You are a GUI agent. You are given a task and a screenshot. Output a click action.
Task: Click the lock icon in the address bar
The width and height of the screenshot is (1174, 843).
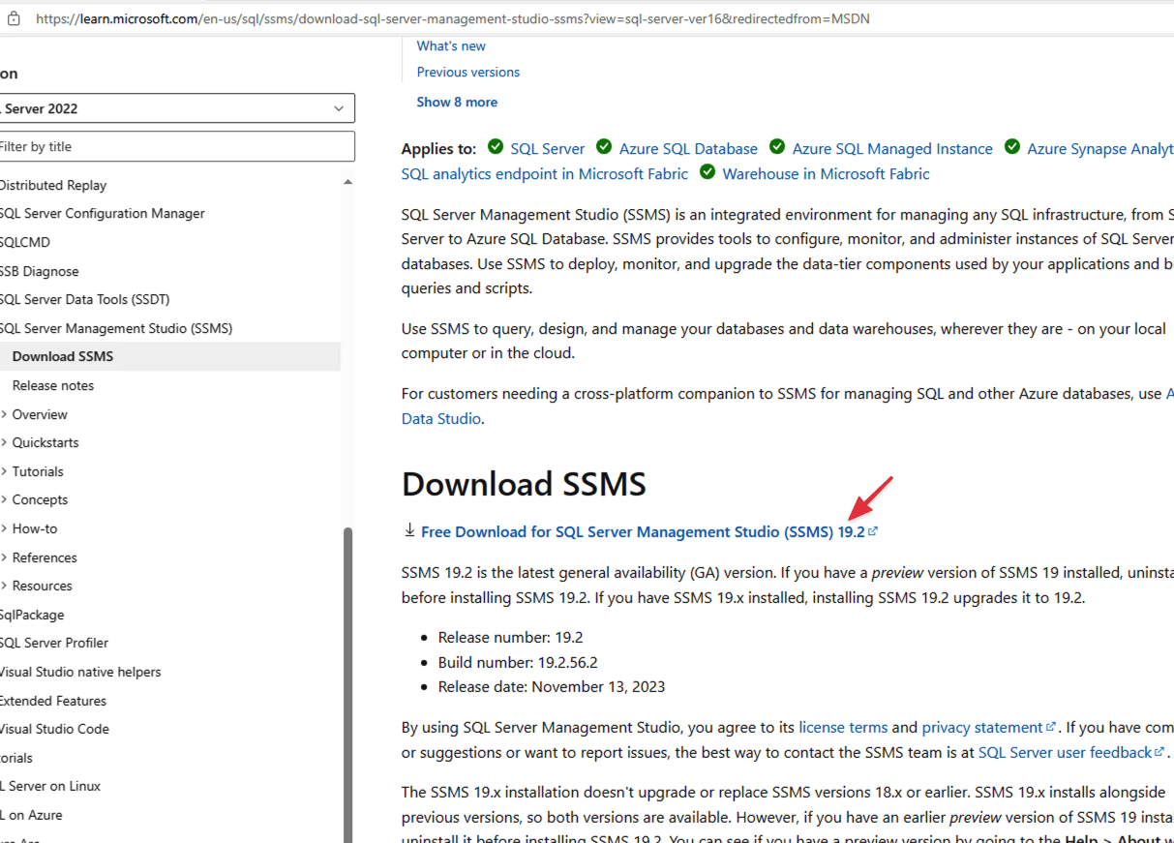[14, 18]
